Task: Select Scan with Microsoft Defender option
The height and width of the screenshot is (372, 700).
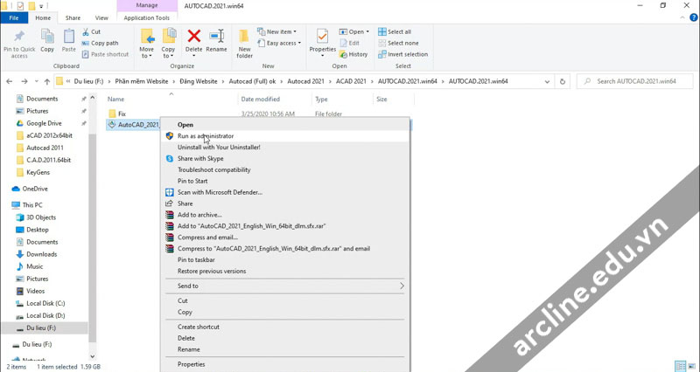Action: (x=220, y=192)
